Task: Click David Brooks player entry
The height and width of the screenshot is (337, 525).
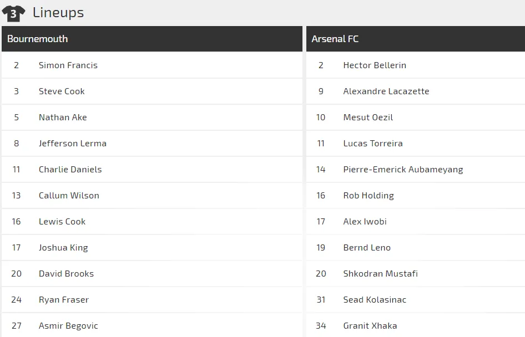Action: pos(66,273)
